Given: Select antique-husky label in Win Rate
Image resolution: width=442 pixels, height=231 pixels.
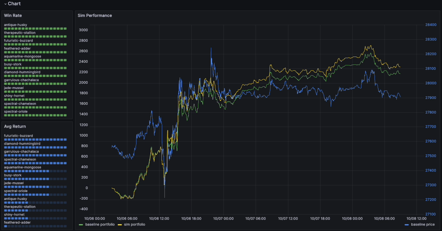Looking at the screenshot, I should pos(16,25).
